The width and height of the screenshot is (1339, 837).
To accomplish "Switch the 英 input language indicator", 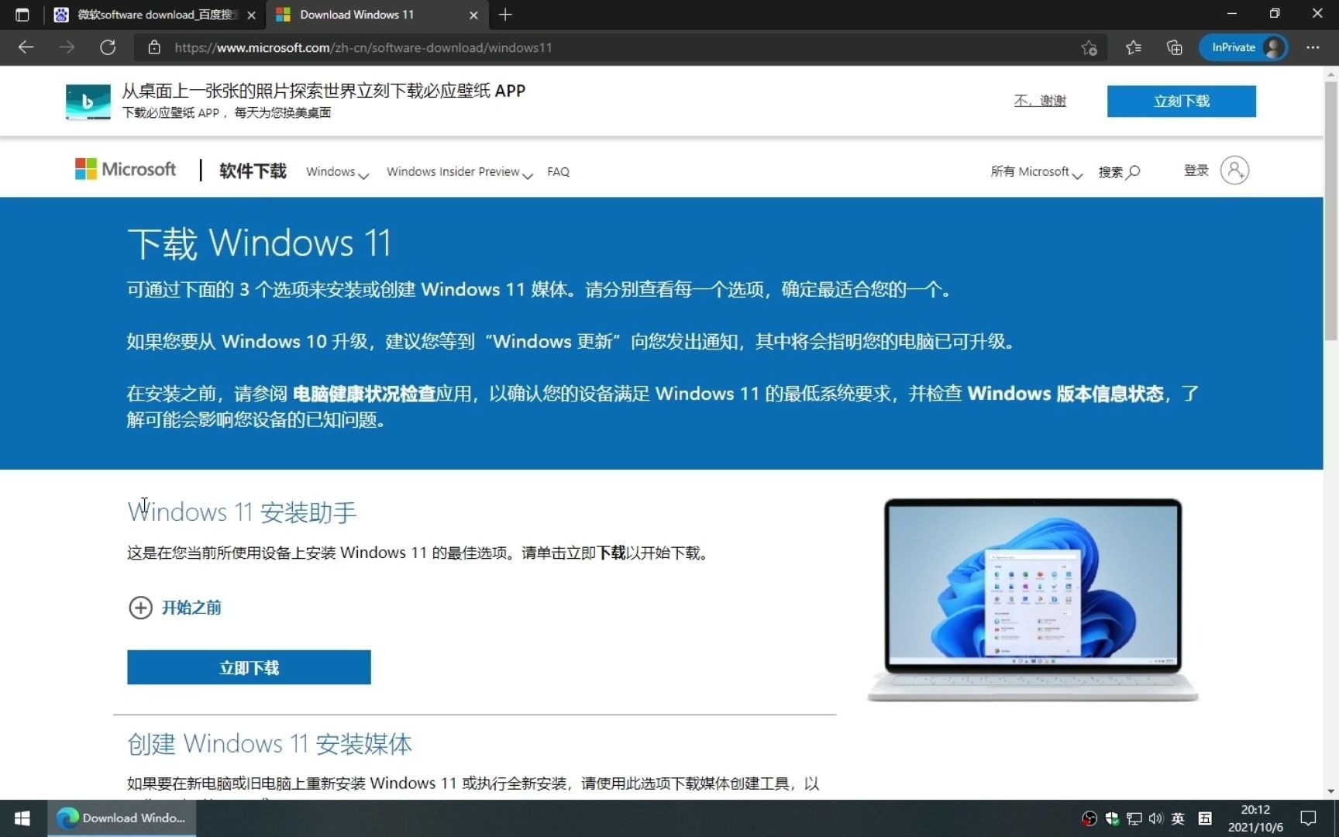I will point(1178,818).
